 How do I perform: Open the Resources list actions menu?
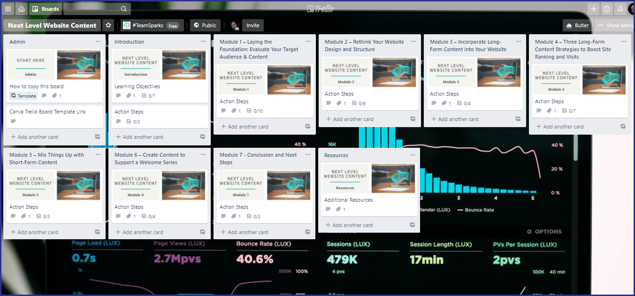point(413,155)
